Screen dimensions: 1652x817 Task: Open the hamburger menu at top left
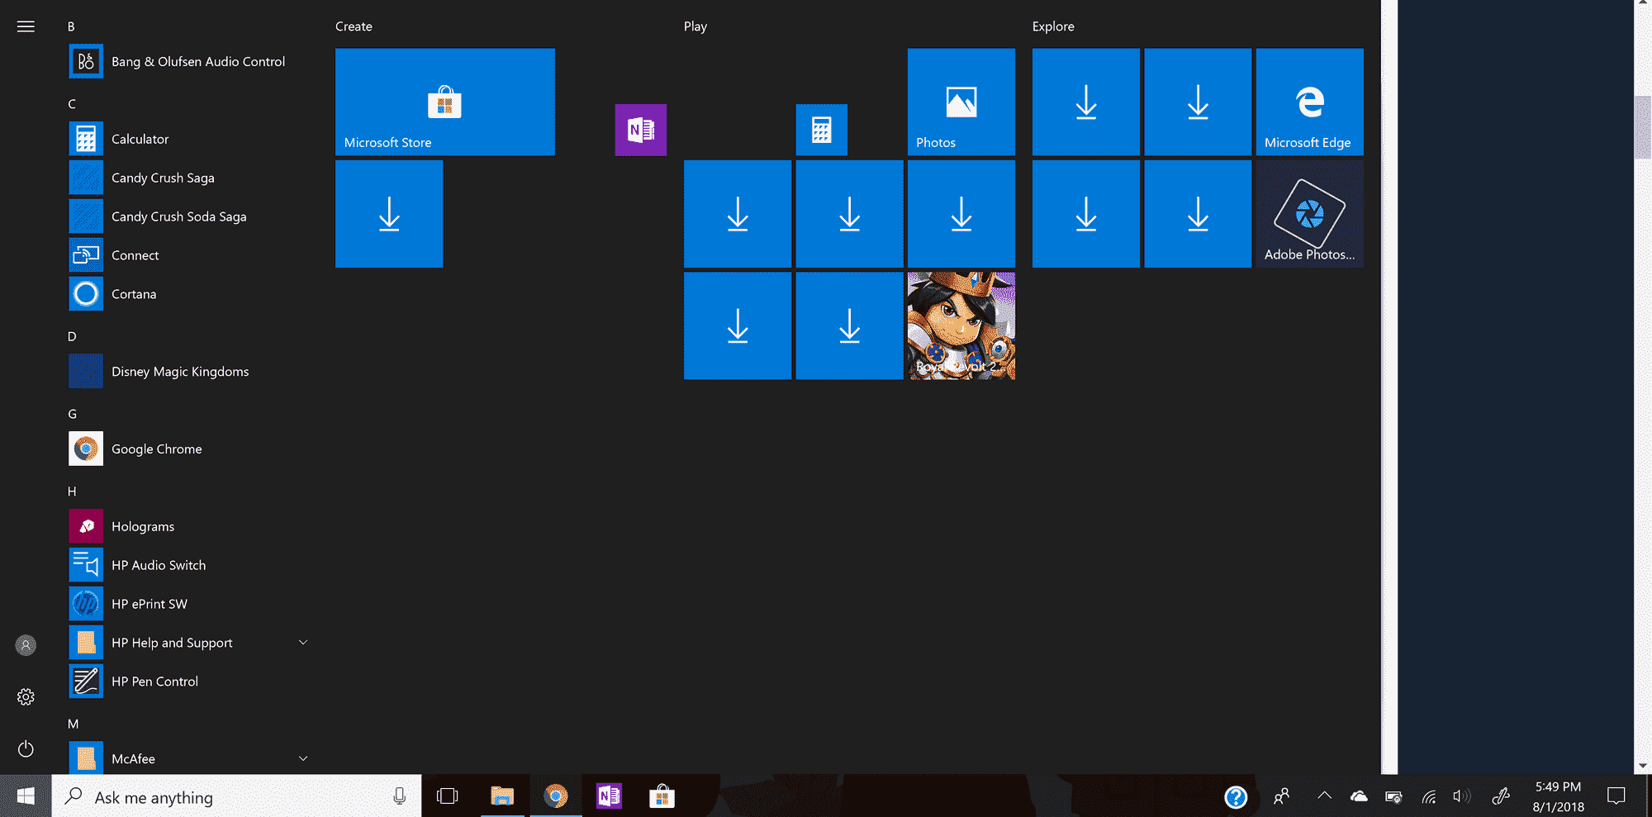tap(26, 26)
